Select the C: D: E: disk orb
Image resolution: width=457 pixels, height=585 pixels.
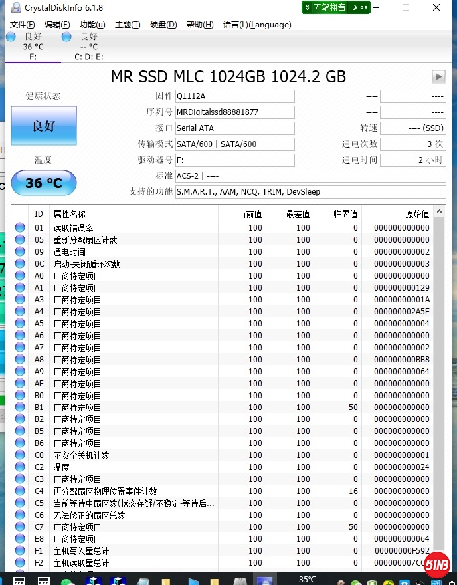point(66,37)
